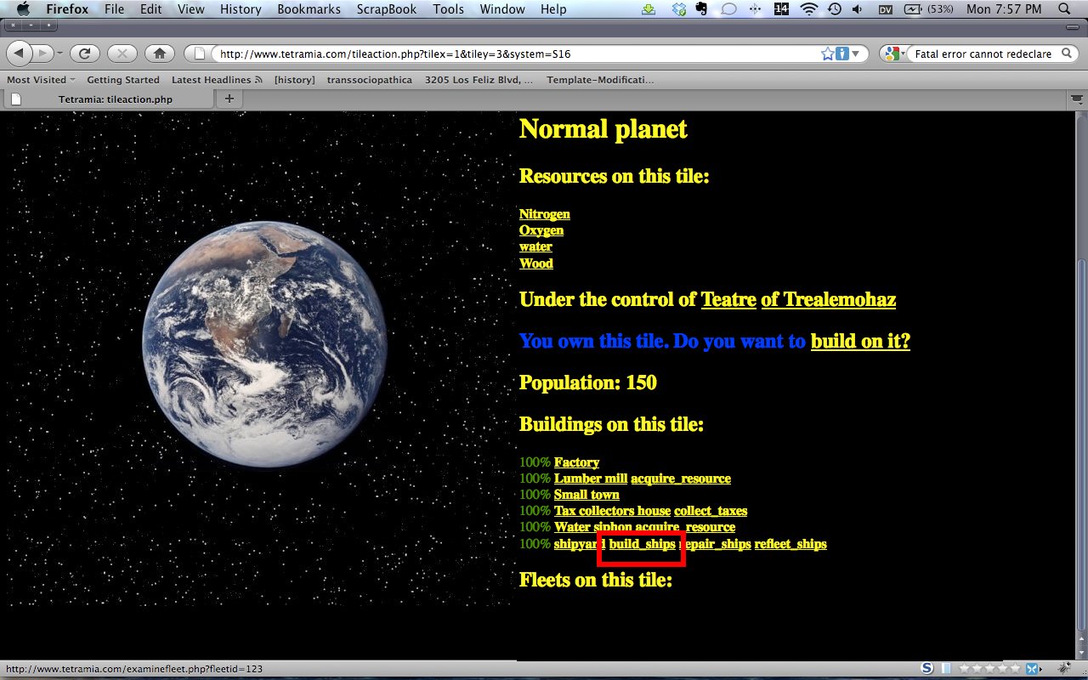Open the ScrapBook menu

point(387,9)
